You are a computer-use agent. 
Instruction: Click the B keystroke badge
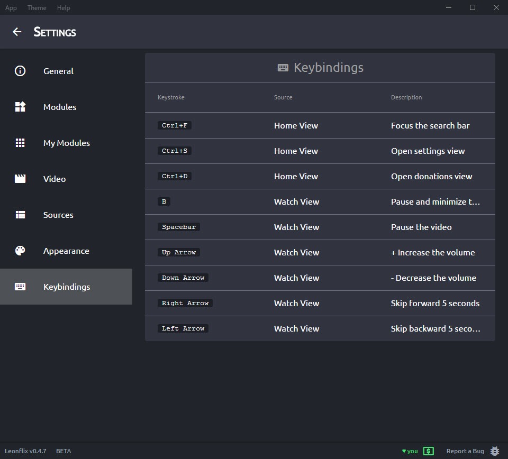pos(164,201)
